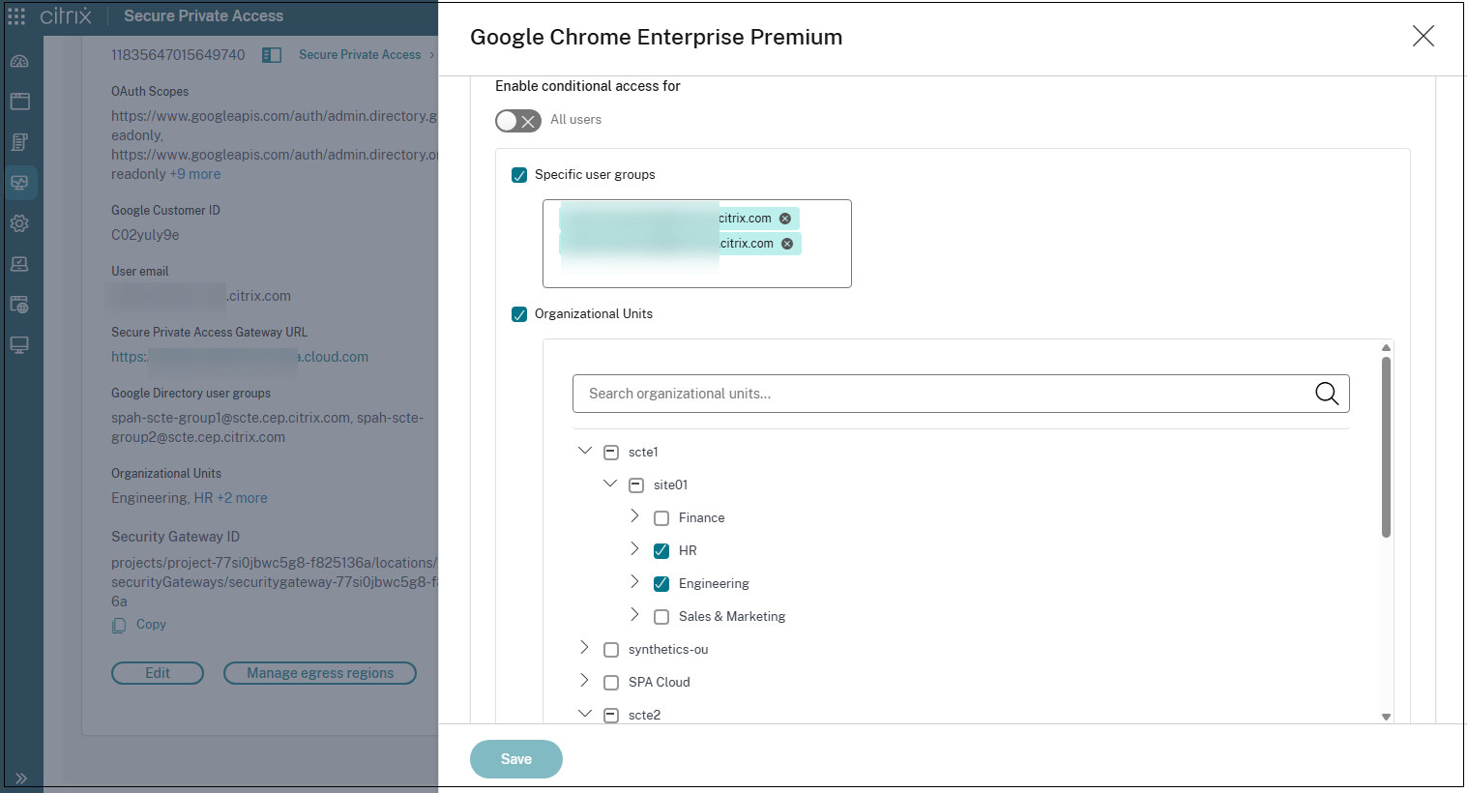Image resolution: width=1468 pixels, height=793 pixels.
Task: Select the site01 label in the tree
Action: [x=670, y=485]
